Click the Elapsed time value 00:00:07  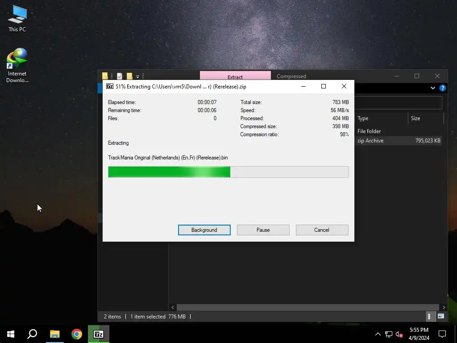(207, 102)
